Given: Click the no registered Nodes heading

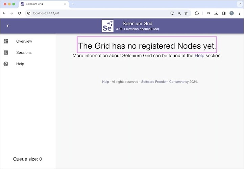Looking at the screenshot, I should coord(147,46).
